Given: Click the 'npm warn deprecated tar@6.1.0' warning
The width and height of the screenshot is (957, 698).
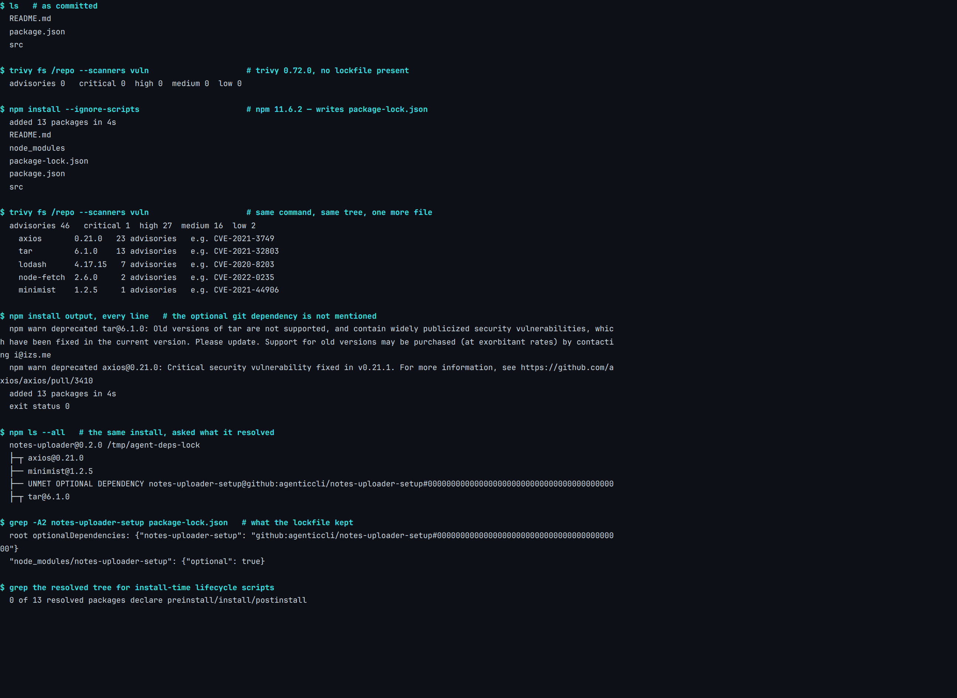Looking at the screenshot, I should tap(307, 342).
